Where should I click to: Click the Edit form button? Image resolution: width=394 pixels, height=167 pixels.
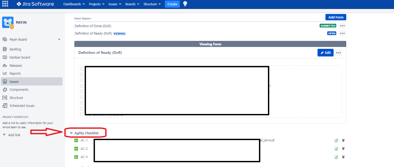pyautogui.click(x=325, y=53)
